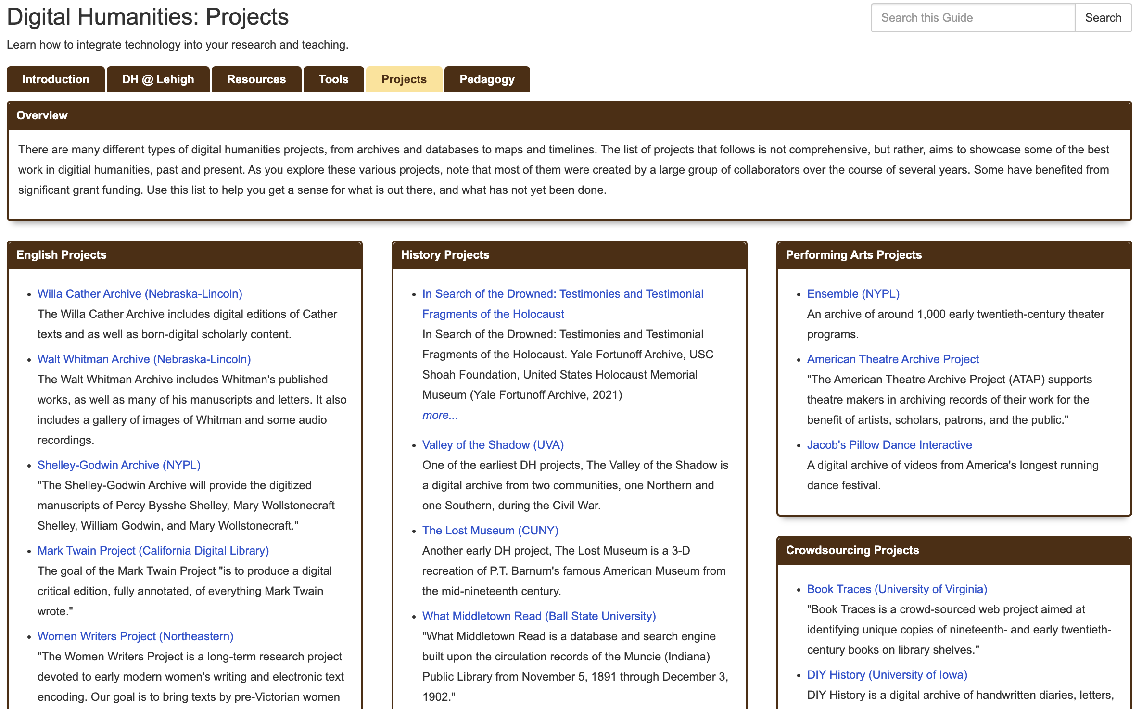Viewport: 1142px width, 709px height.
Task: Open the Jacob's Pillow Dance Interactive link
Action: pyautogui.click(x=889, y=444)
